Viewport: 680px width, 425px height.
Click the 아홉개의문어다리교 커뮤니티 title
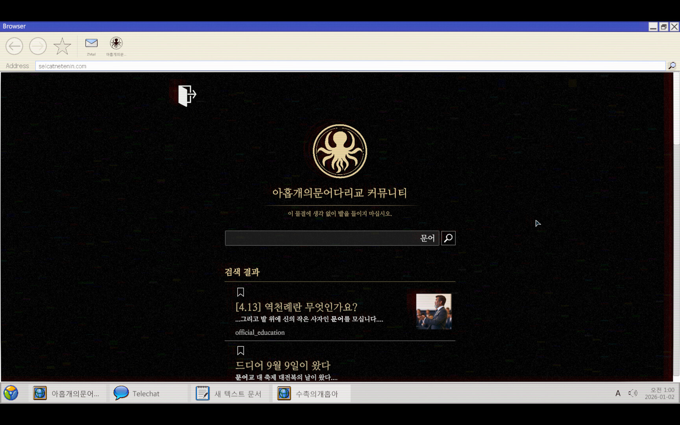point(340,193)
